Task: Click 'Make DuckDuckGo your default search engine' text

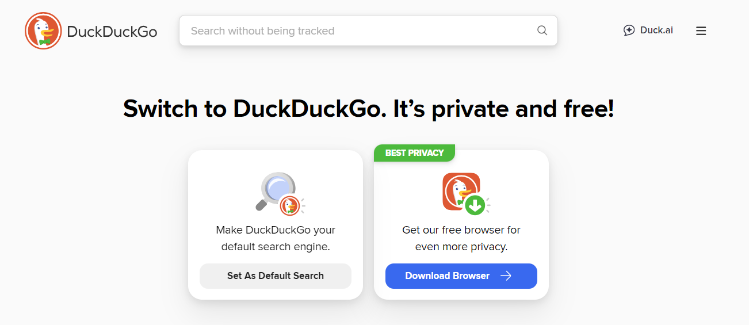Action: [276, 238]
